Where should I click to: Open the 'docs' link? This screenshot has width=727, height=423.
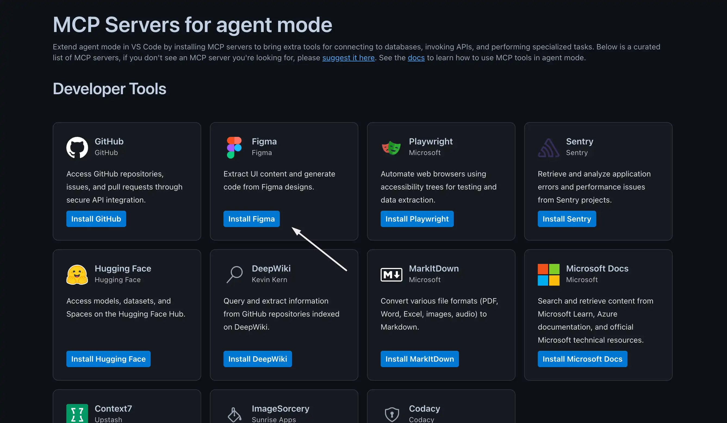(x=416, y=58)
